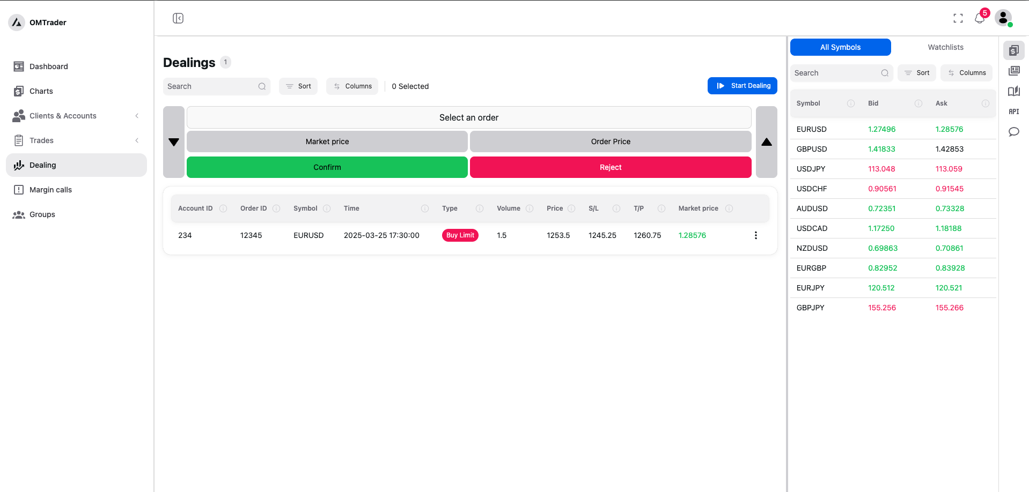Image resolution: width=1029 pixels, height=492 pixels.
Task: Go to Margin calls in sidebar
Action: point(50,190)
